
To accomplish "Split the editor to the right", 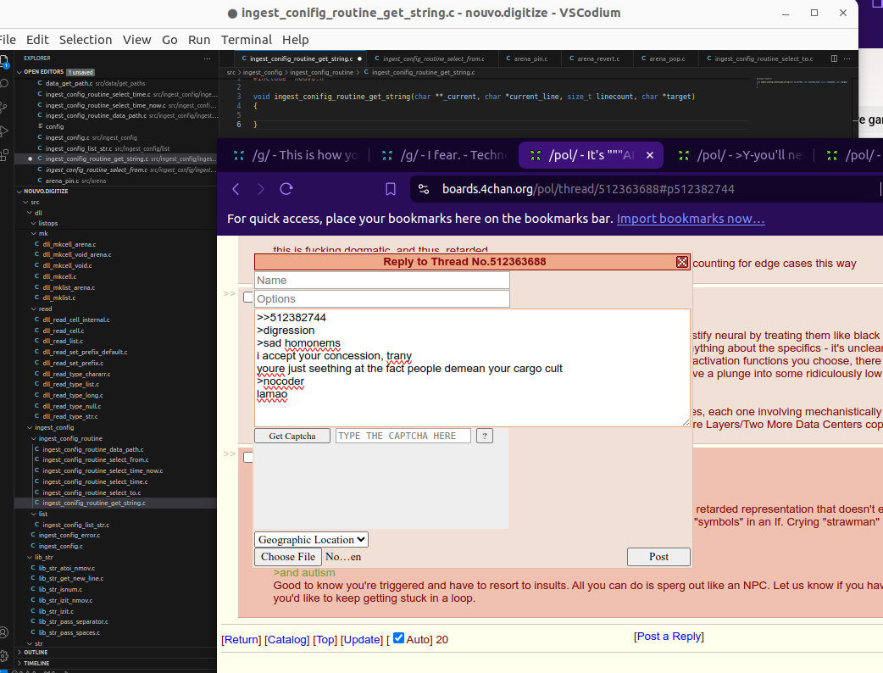I will point(834,58).
